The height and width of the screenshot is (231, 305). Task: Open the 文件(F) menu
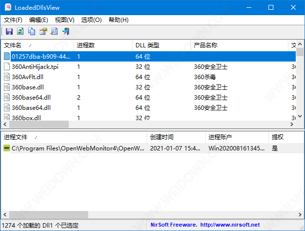pyautogui.click(x=13, y=20)
